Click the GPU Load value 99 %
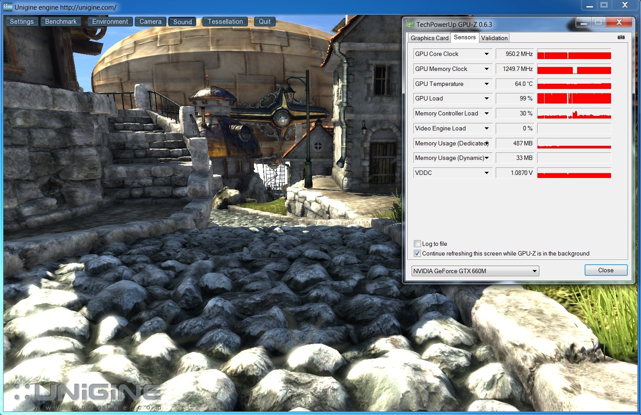Image resolution: width=641 pixels, height=415 pixels. [515, 98]
